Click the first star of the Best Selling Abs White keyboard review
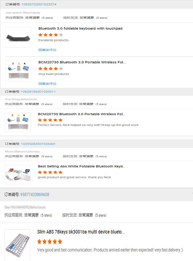Screen dimensions: 193x261 click(x=40, y=172)
